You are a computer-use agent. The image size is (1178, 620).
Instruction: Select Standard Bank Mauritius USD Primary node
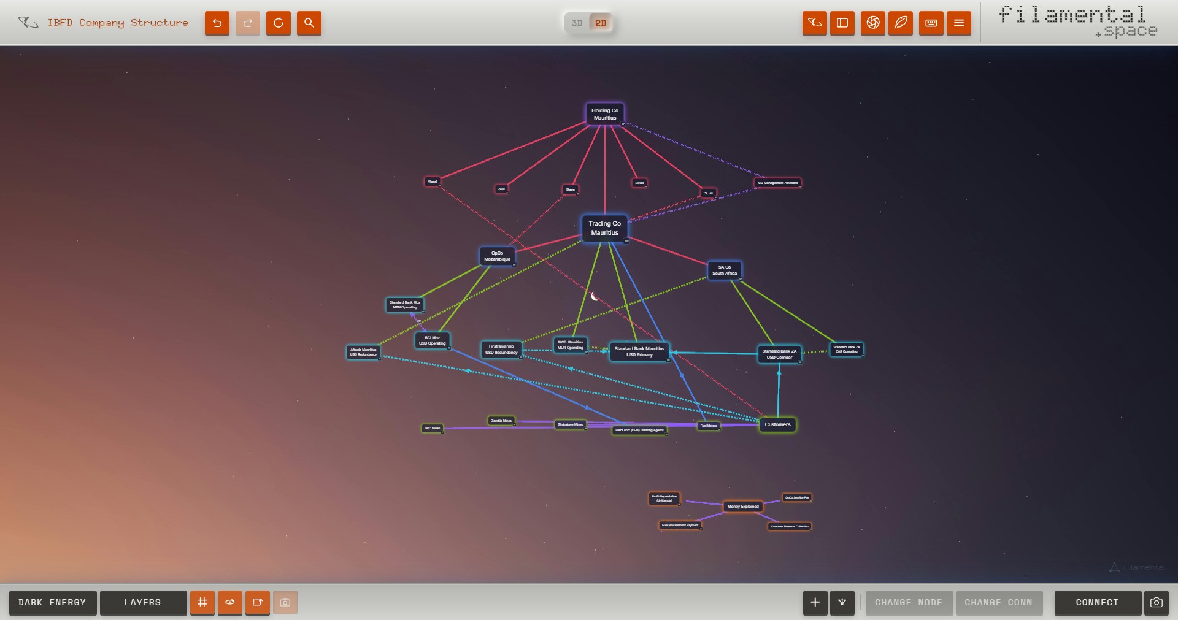(639, 351)
